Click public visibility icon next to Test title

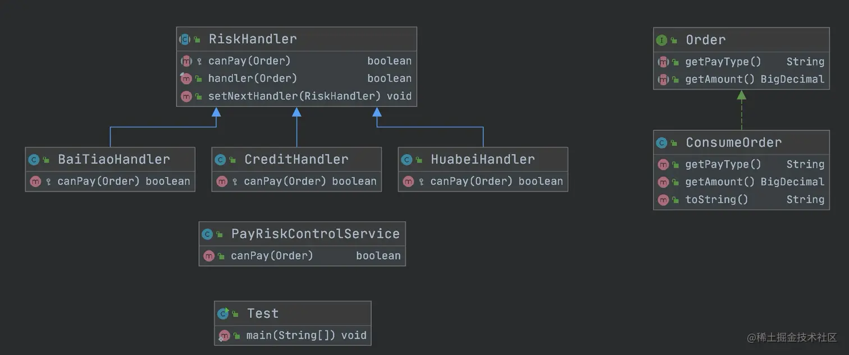click(x=236, y=315)
